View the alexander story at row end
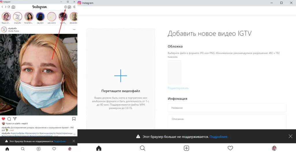Image resolution: width=296 pixels, height=152 pixels. coord(74,17)
